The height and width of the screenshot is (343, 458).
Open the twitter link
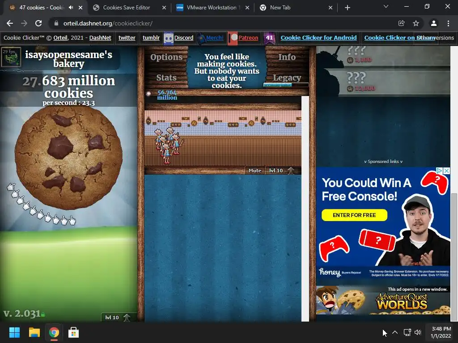point(127,38)
